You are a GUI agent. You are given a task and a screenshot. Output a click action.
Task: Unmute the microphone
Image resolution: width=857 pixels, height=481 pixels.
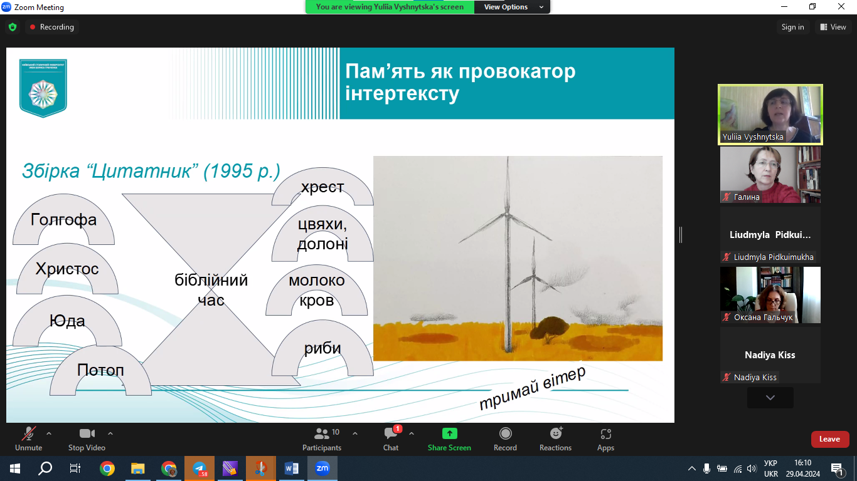(29, 438)
